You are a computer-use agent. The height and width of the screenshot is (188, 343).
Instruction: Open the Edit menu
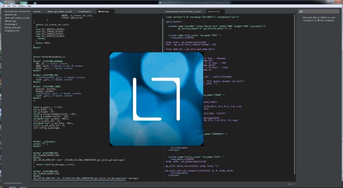click(8, 6)
